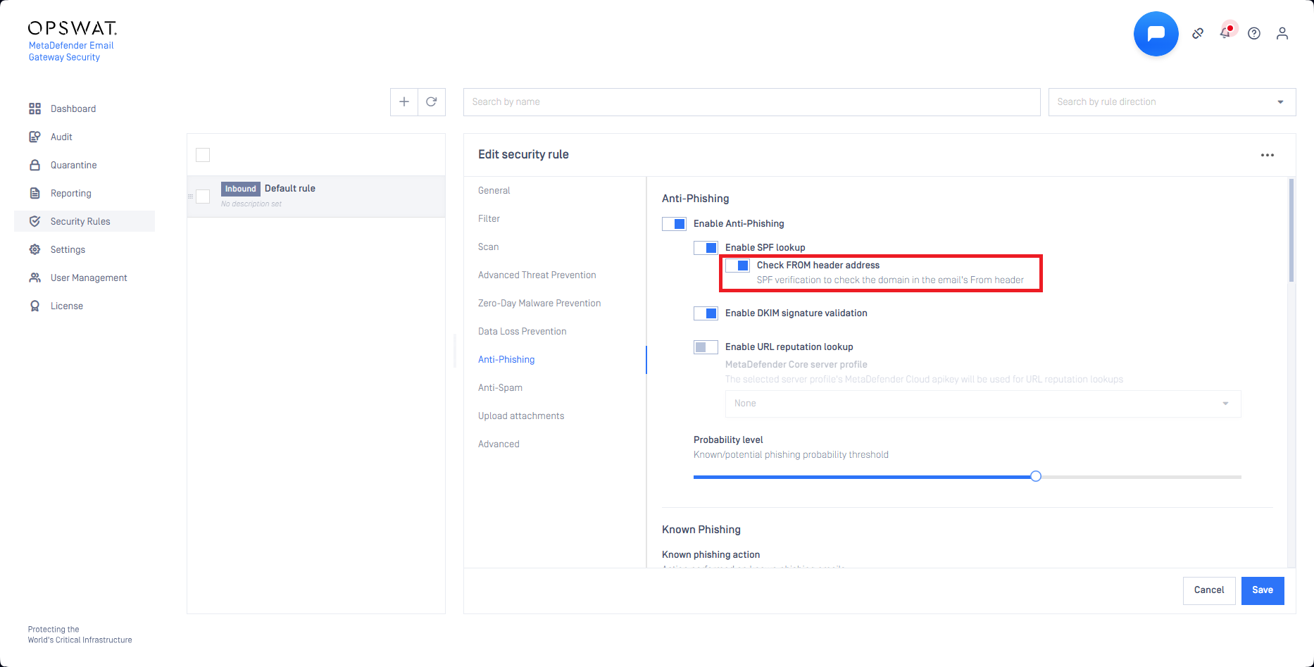Open the notifications bell
This screenshot has height=667, width=1314.
point(1226,33)
